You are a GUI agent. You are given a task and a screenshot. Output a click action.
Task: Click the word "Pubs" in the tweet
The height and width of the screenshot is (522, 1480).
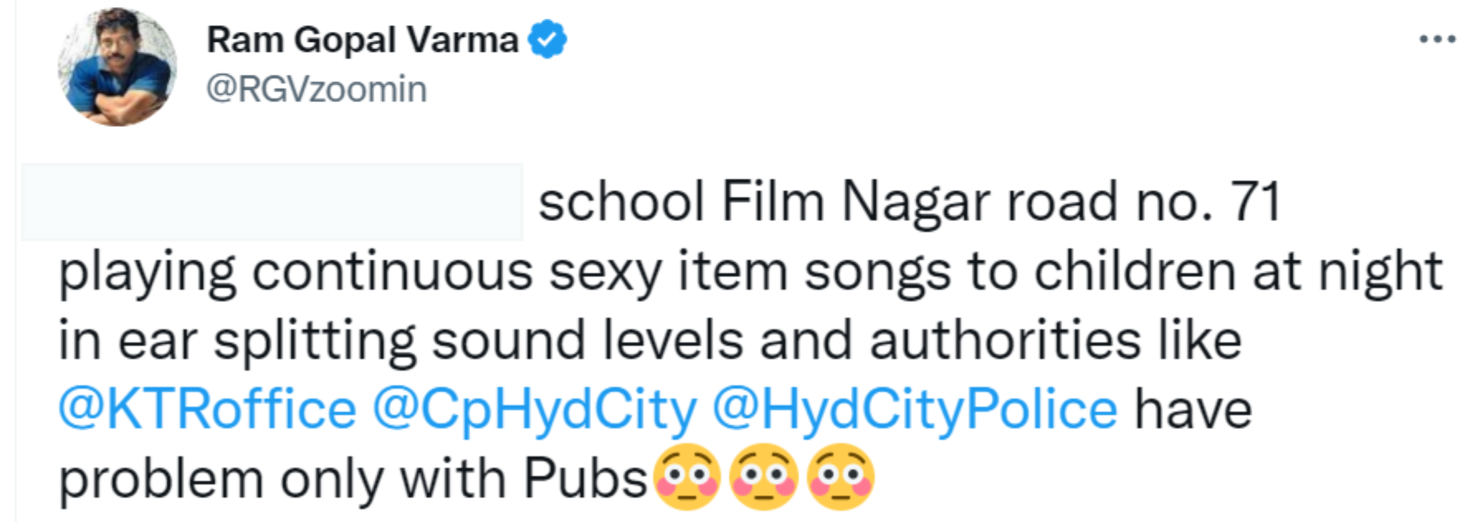(585, 479)
